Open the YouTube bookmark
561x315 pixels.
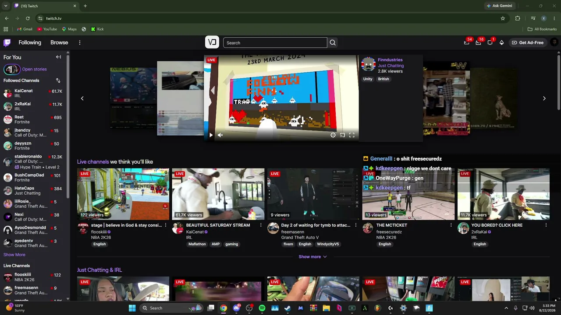click(47, 29)
